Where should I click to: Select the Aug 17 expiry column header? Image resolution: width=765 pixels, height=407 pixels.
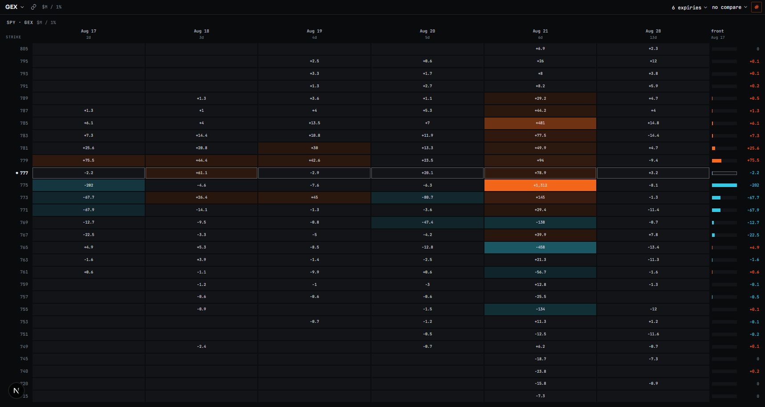[89, 34]
